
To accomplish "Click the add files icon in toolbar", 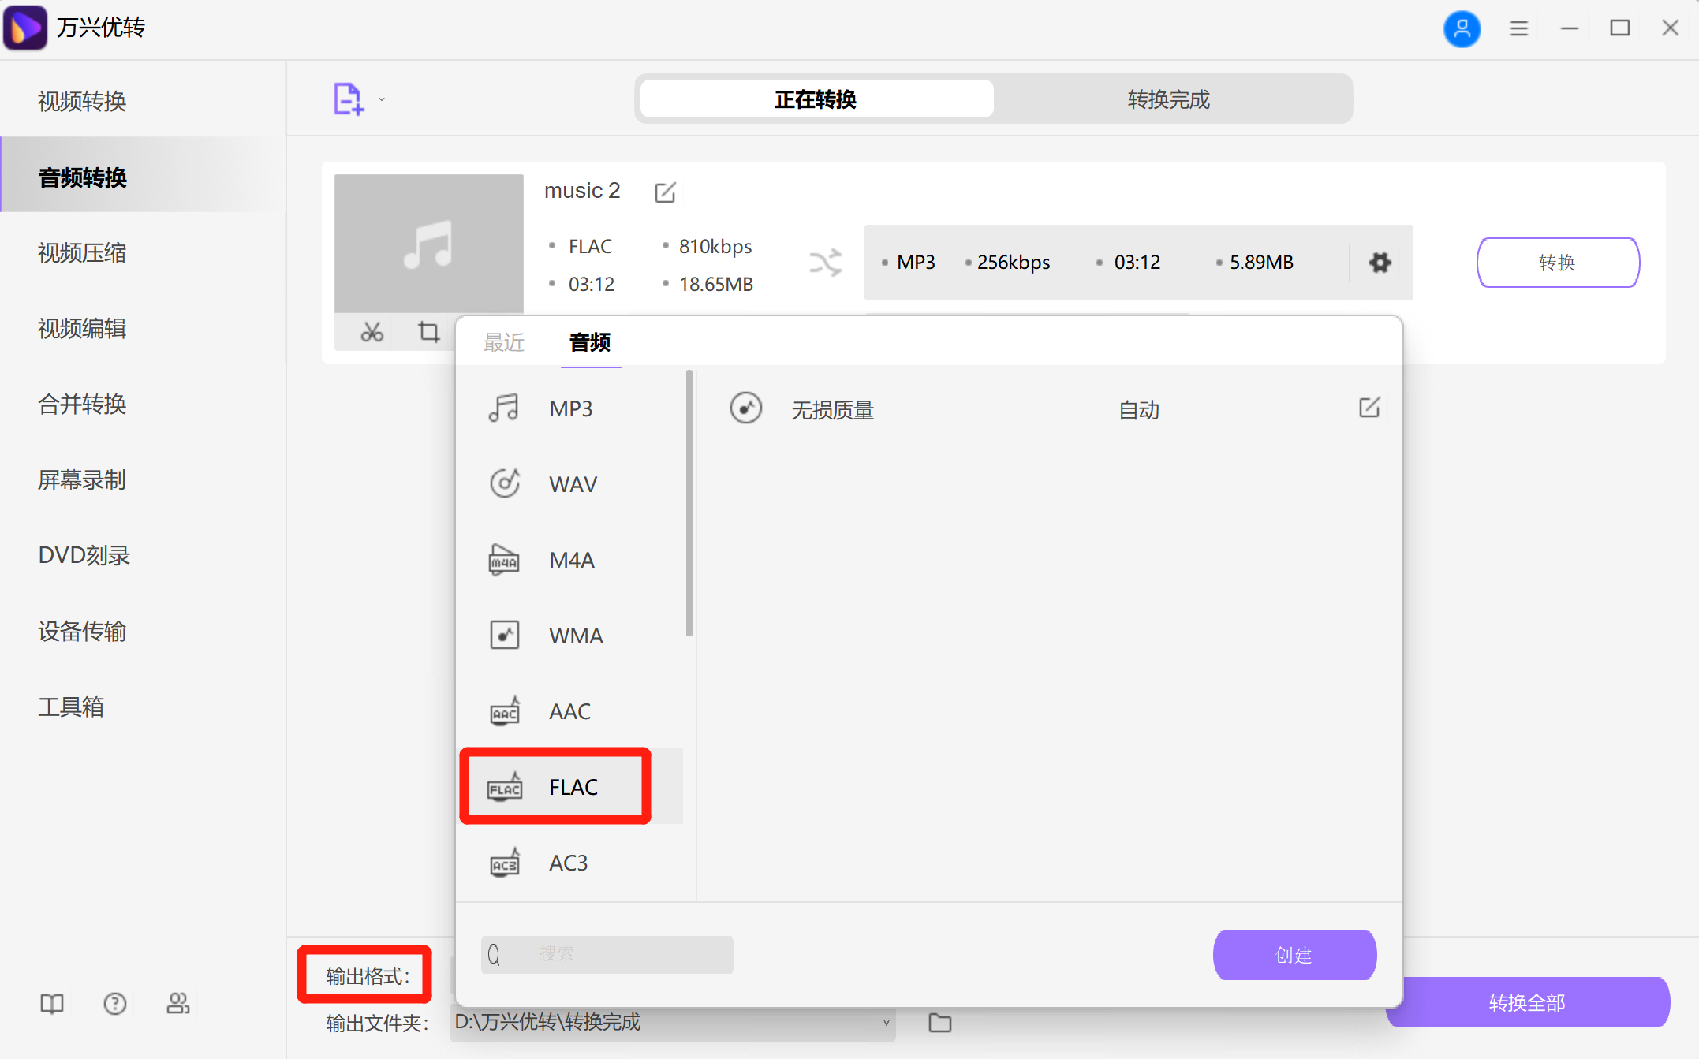I will tap(346, 98).
